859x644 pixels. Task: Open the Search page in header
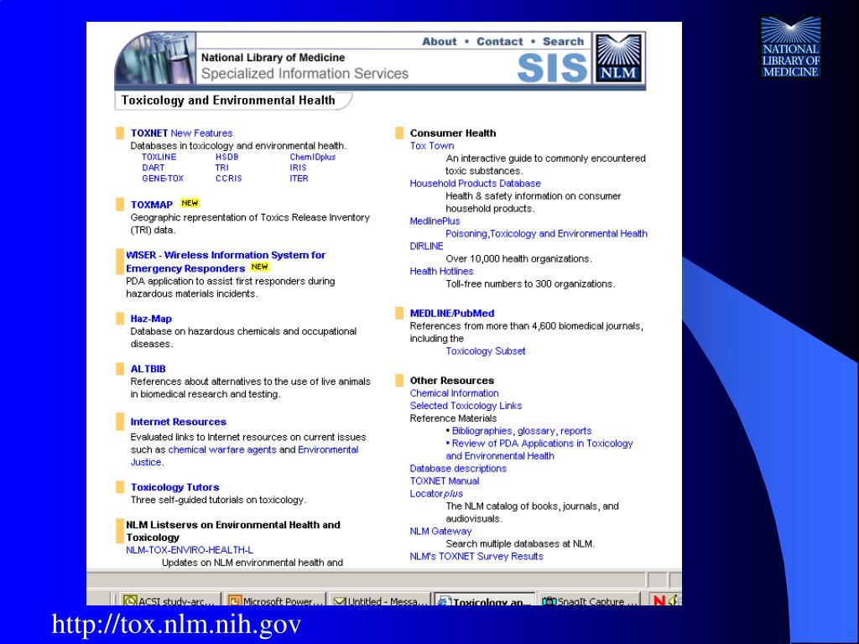point(563,42)
